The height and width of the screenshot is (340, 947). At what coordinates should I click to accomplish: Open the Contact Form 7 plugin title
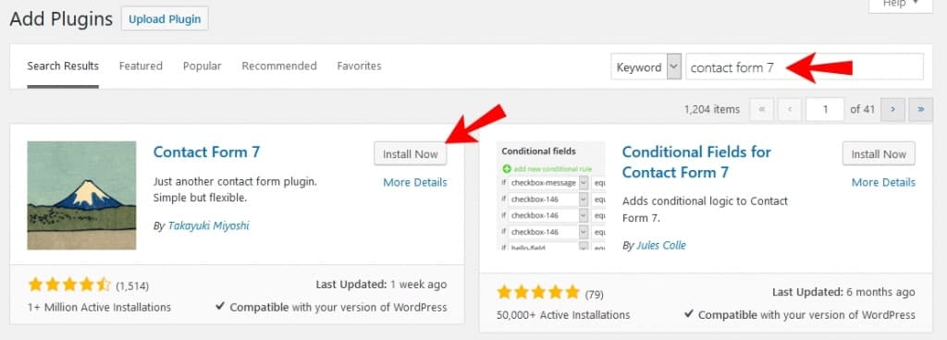tap(206, 152)
